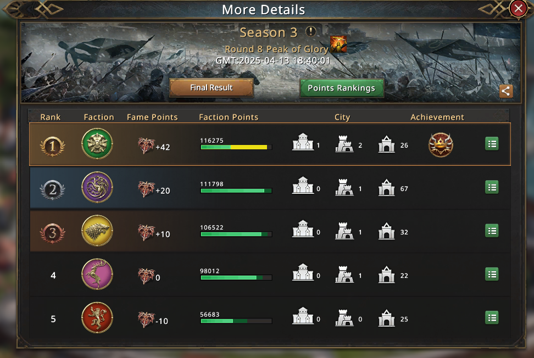Open the Season 3 info exclamation icon

(310, 32)
